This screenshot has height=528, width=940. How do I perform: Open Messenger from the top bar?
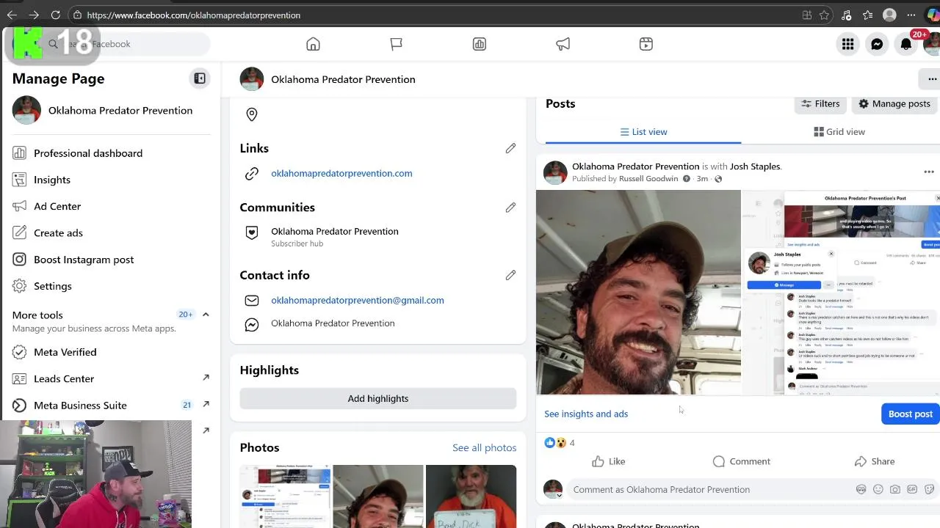[x=877, y=44]
